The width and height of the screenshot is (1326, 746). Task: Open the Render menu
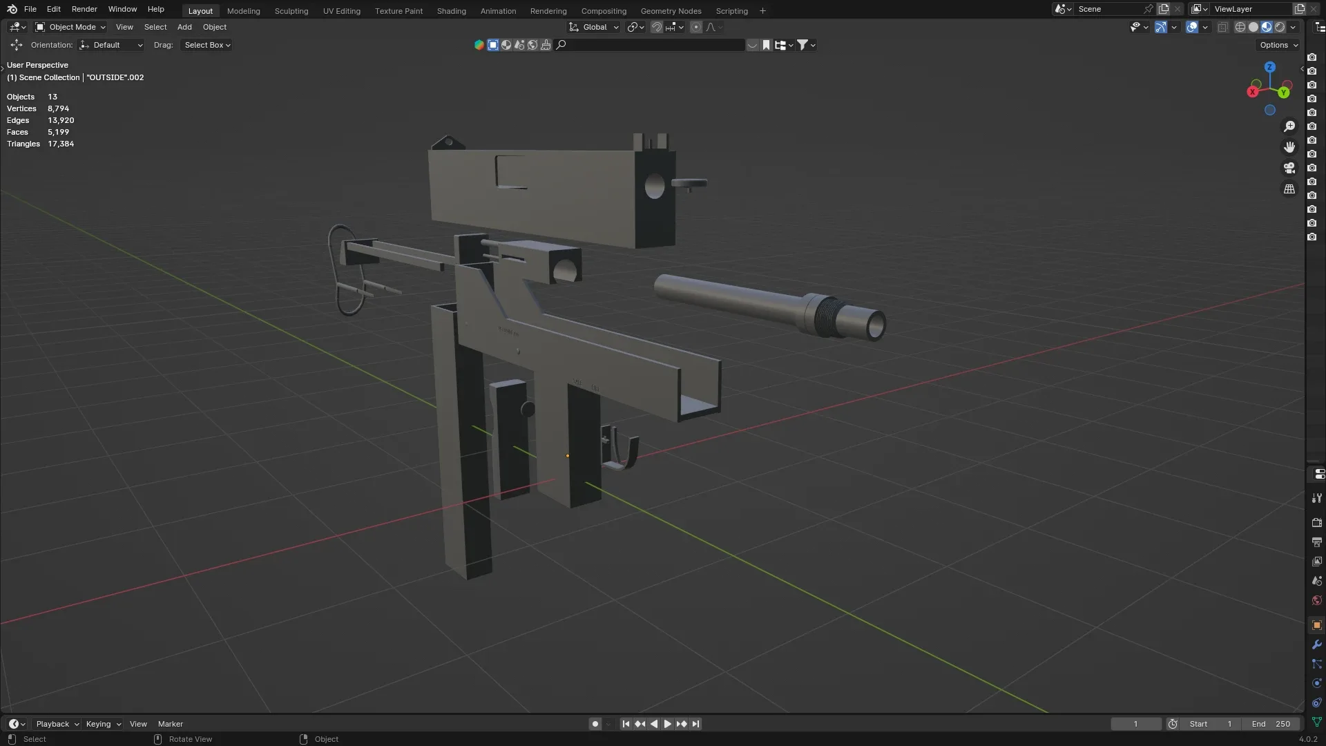coord(84,9)
